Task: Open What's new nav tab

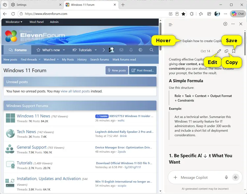Action: [48, 50]
